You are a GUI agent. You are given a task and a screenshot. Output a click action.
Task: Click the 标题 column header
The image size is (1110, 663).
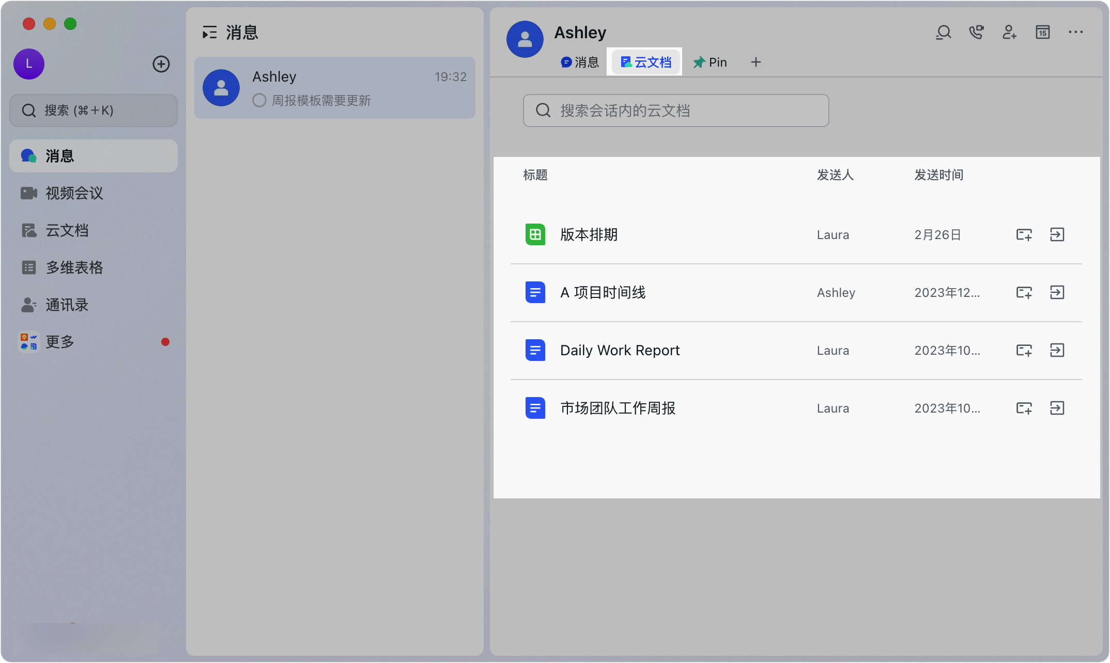tap(535, 175)
